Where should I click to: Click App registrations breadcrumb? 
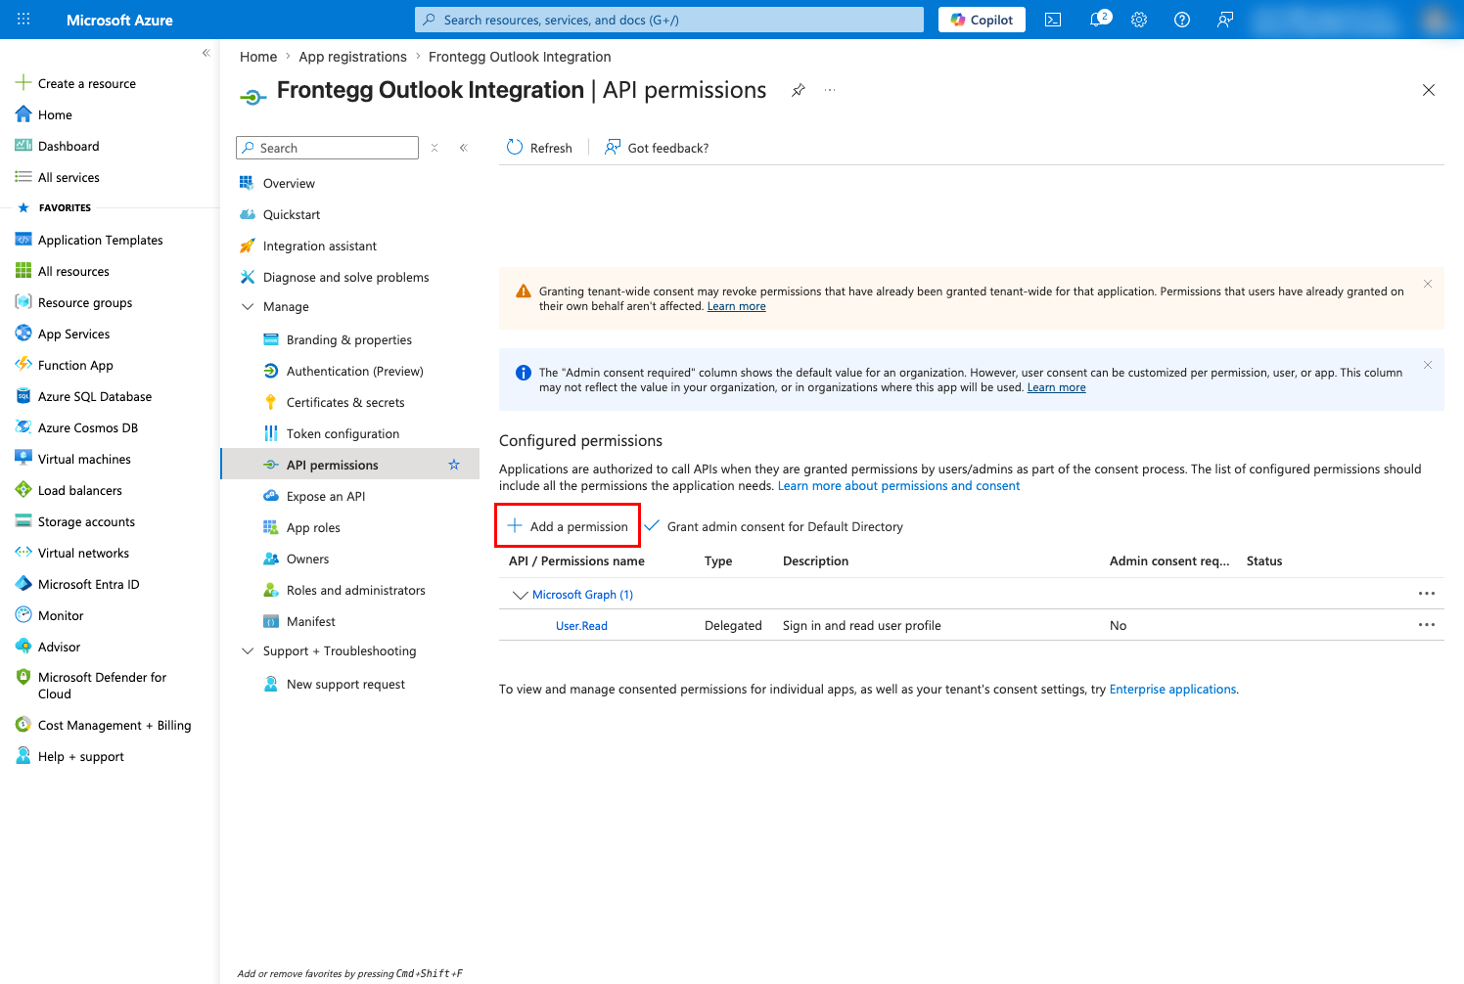tap(352, 57)
